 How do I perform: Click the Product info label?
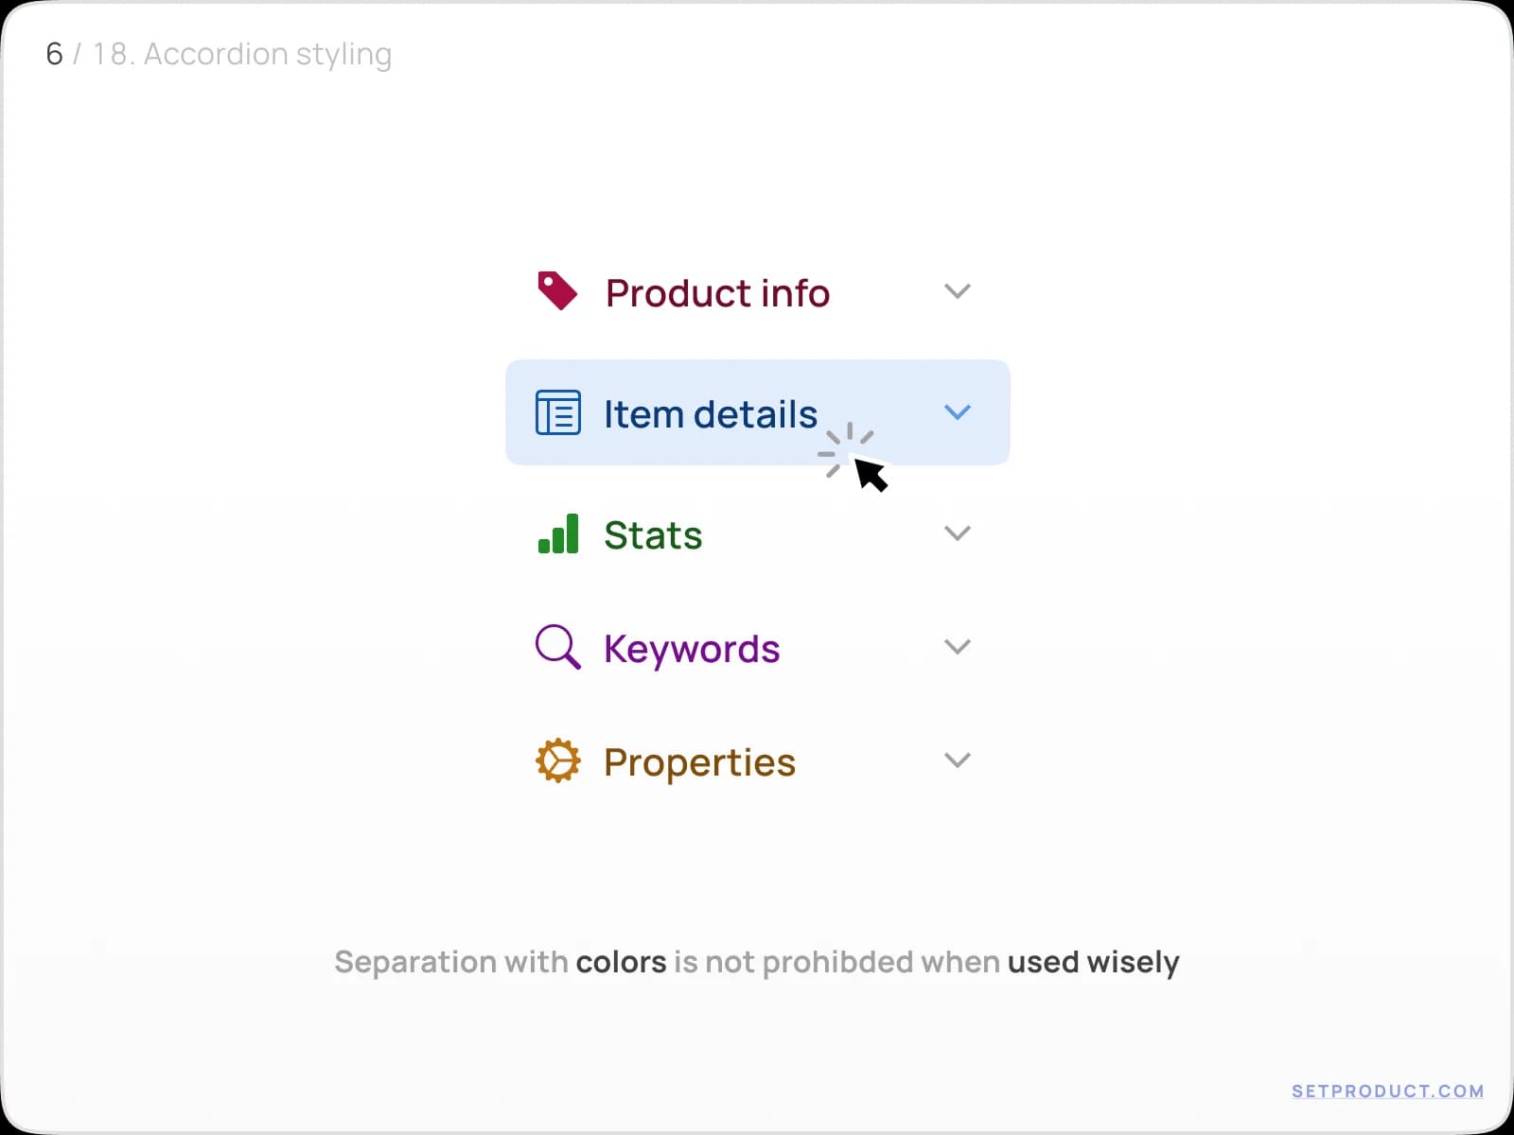716,293
